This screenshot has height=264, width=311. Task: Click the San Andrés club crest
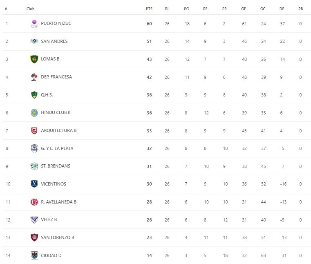34,41
